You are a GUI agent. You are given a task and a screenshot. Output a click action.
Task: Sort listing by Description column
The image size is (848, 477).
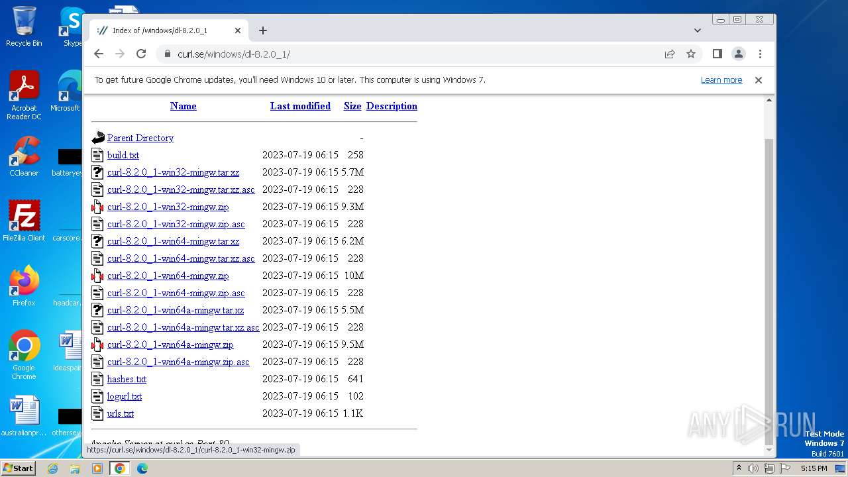pyautogui.click(x=392, y=106)
